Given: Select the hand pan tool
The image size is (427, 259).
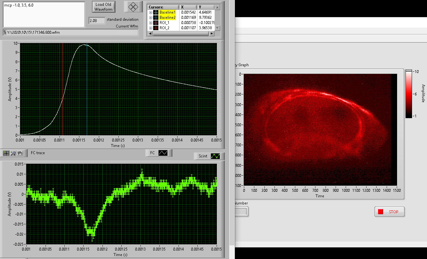Looking at the screenshot, I should [20, 153].
